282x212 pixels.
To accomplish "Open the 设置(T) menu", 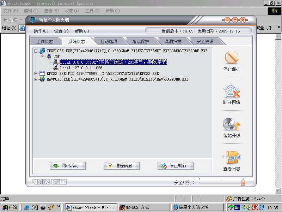I will [x=61, y=31].
